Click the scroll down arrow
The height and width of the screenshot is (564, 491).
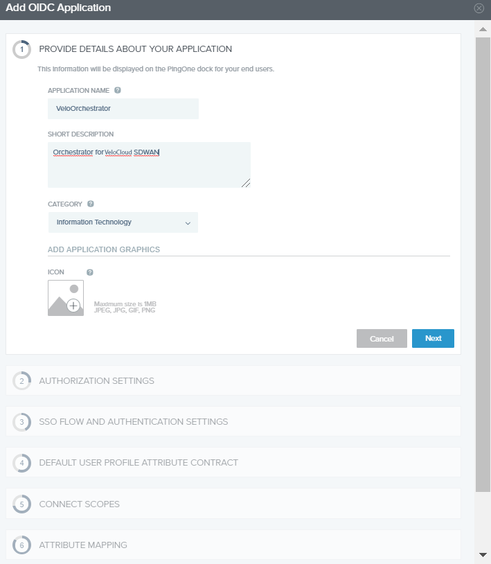tap(483, 555)
